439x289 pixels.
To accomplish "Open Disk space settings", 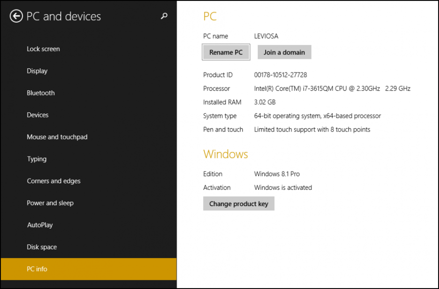I will [42, 247].
